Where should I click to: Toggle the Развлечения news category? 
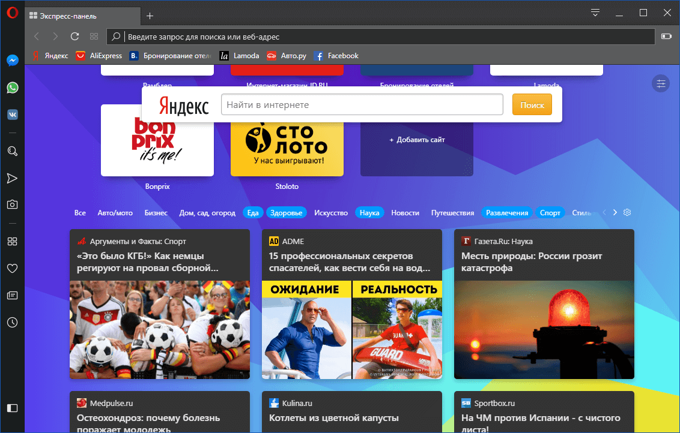[x=507, y=213]
